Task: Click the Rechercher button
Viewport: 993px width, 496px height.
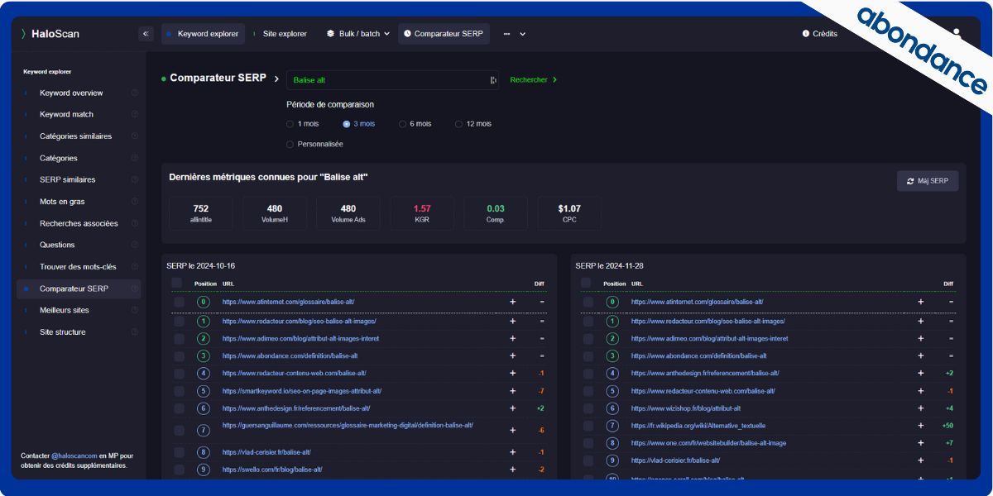Action: pyautogui.click(x=534, y=80)
